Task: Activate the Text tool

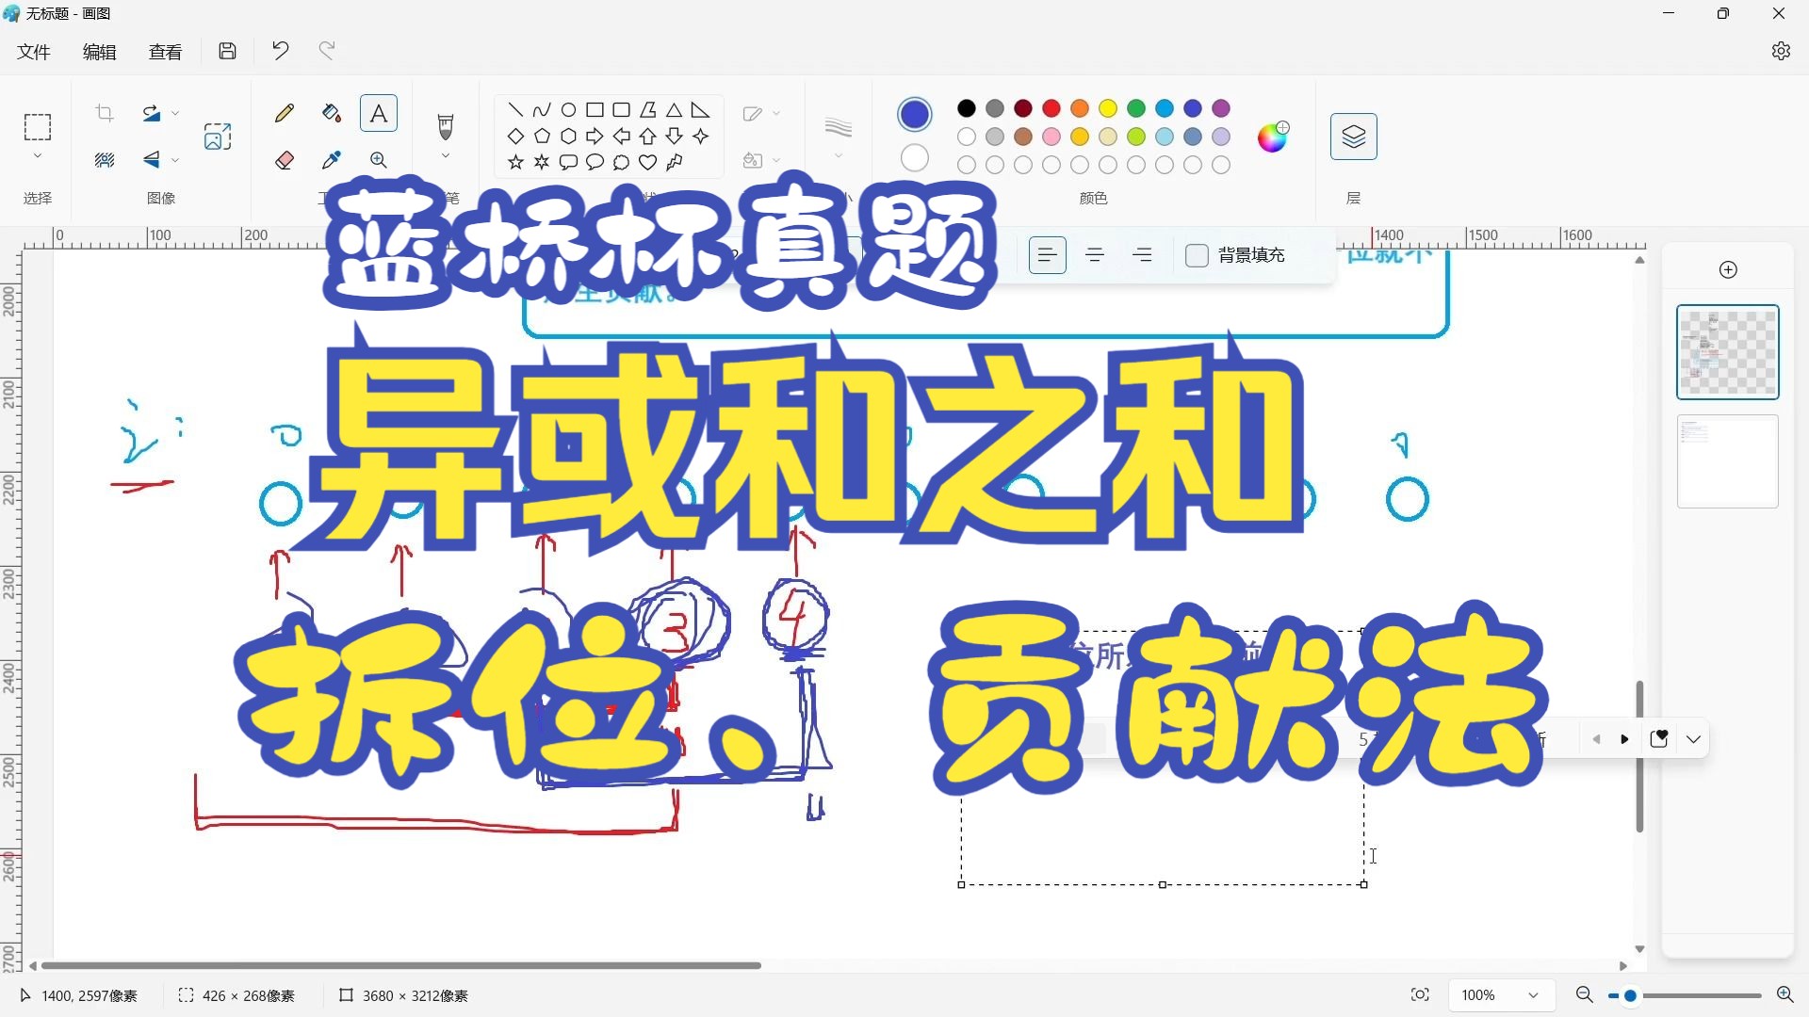Action: pyautogui.click(x=379, y=114)
